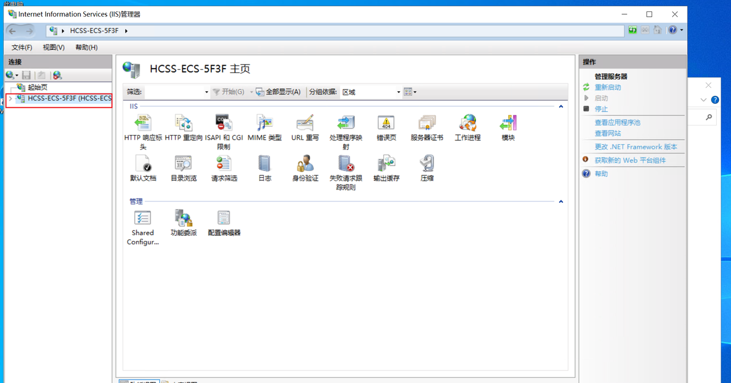The width and height of the screenshot is (731, 383).
Task: Select the 起始页 tree item
Action: point(38,87)
